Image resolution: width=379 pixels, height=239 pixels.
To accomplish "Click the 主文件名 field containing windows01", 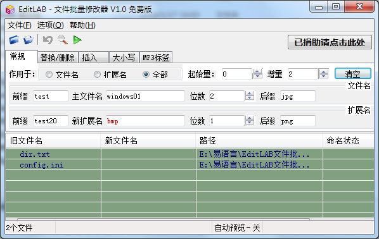I will click(x=145, y=96).
